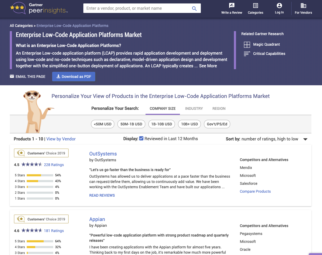Filter by Gov't/PS/Ed segment

point(217,124)
